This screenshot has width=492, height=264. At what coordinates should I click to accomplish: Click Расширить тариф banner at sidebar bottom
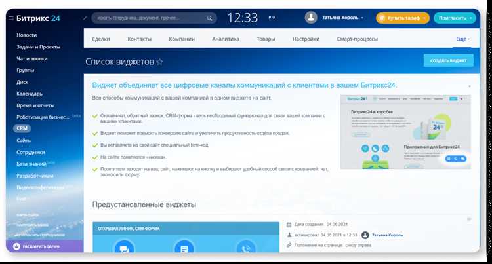(45, 246)
